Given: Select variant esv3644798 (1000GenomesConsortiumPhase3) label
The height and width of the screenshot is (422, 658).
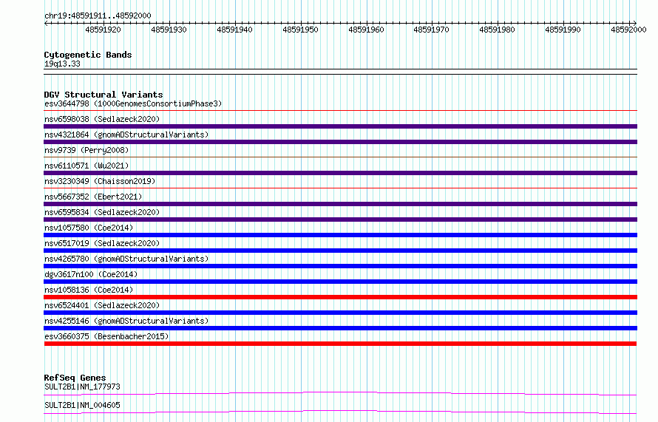Looking at the screenshot, I should [x=133, y=103].
